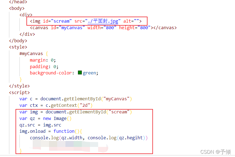
Task: Click the "myCanvas" string in script
Action: [116, 99]
